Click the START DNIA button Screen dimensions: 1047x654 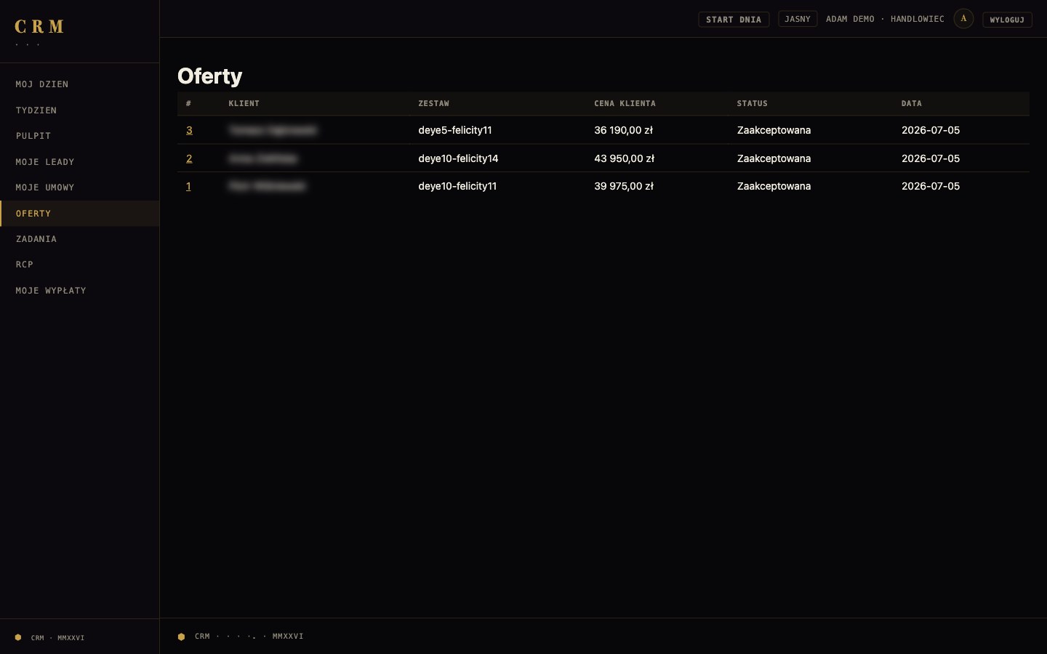(734, 20)
